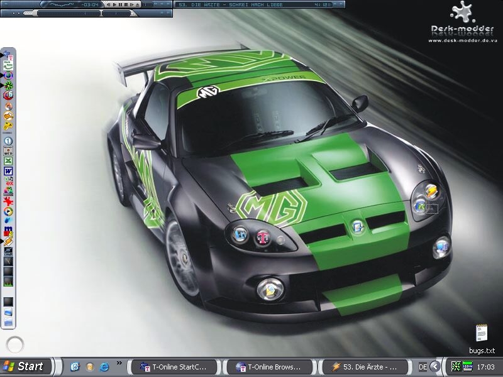Open the red 'ex' sidebar icon
The width and height of the screenshot is (503, 377).
[x=9, y=182]
